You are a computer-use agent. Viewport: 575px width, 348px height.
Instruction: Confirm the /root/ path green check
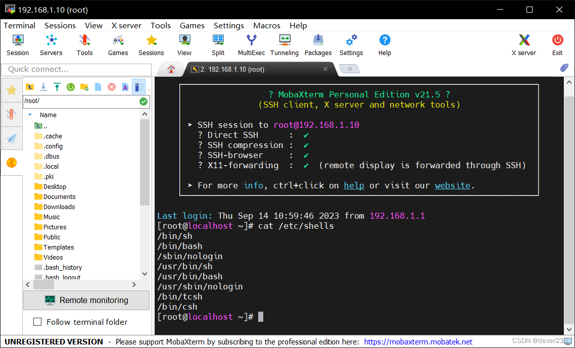pos(143,102)
